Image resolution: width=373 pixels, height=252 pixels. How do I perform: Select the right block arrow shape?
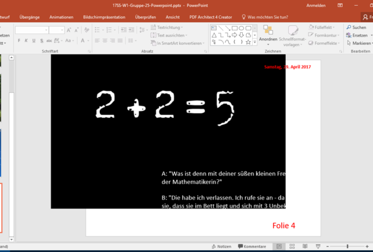[235, 35]
